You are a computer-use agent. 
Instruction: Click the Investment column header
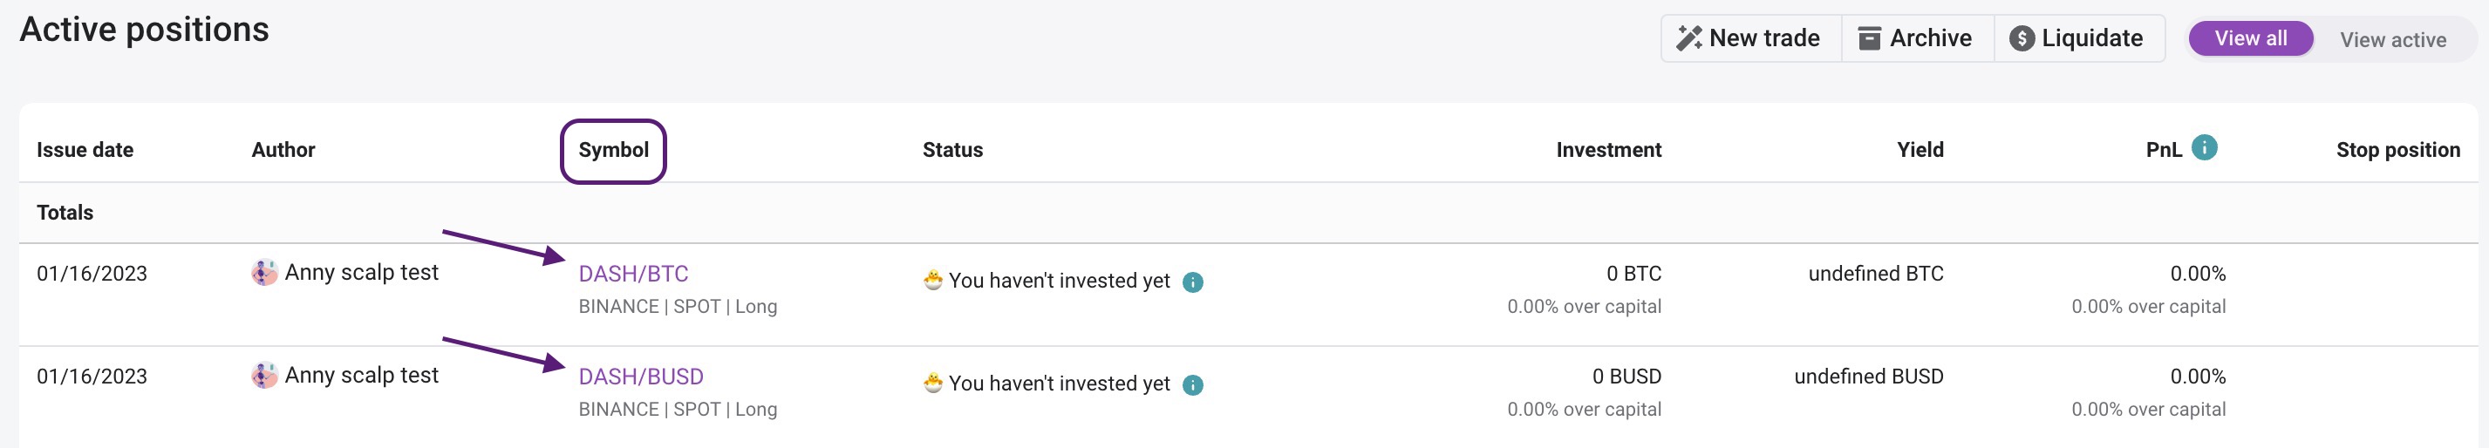(1609, 150)
